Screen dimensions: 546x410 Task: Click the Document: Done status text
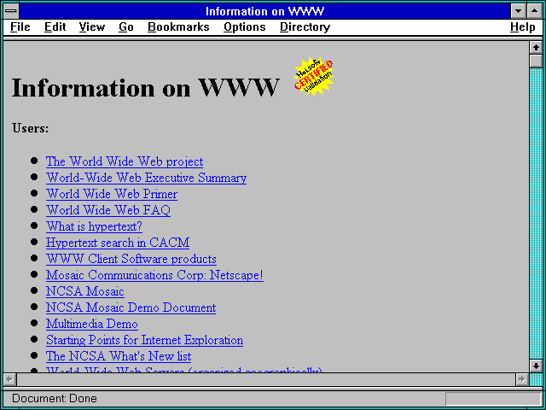[55, 399]
